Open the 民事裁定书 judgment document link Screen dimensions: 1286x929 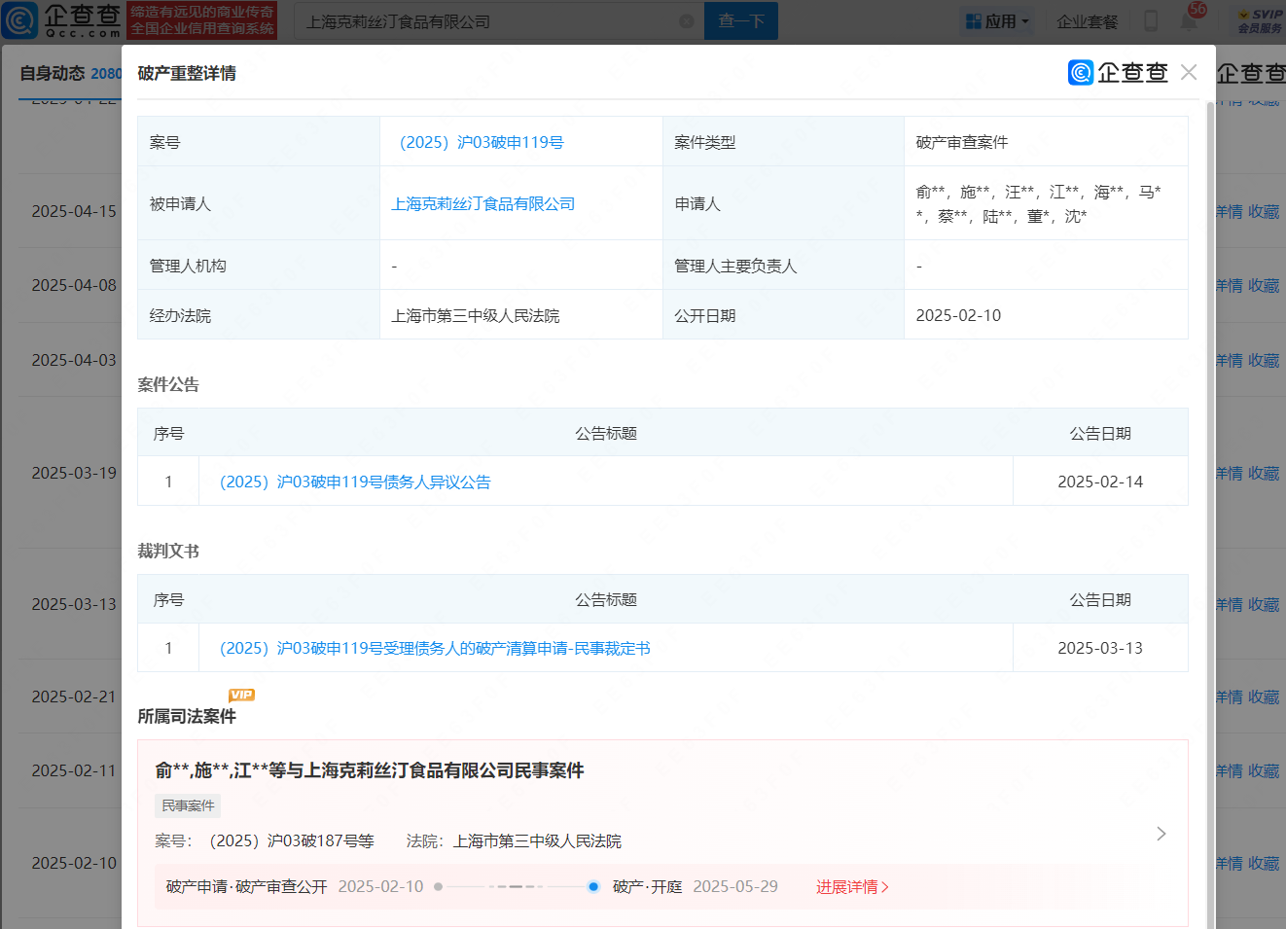pos(434,648)
